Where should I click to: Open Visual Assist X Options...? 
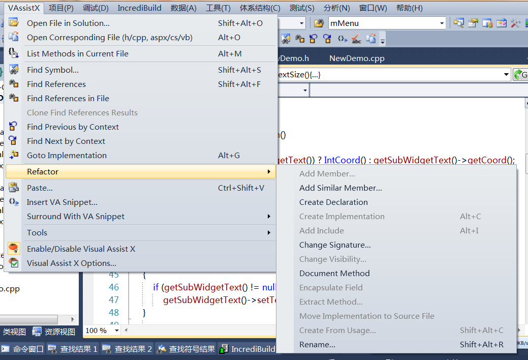coord(71,263)
